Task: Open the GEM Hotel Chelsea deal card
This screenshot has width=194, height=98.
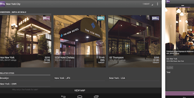Action: 79,41
